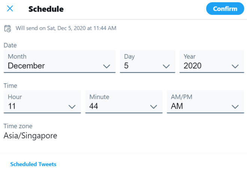The image size is (247, 172).
Task: Click the Day chevron arrow
Action: pos(166,66)
